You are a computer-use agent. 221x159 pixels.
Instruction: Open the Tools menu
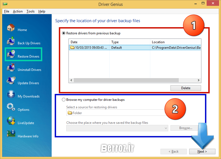tap(30, 11)
